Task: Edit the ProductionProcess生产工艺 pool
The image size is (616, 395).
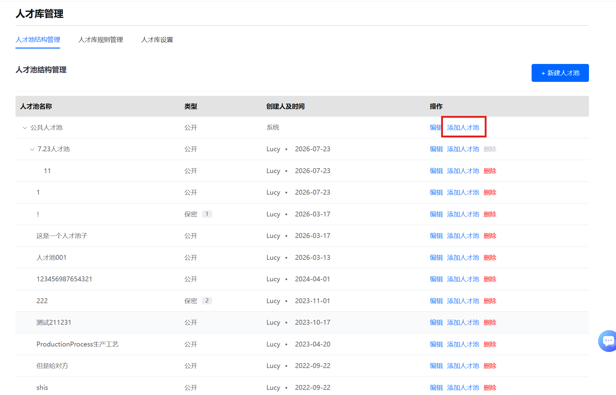Action: [x=436, y=344]
